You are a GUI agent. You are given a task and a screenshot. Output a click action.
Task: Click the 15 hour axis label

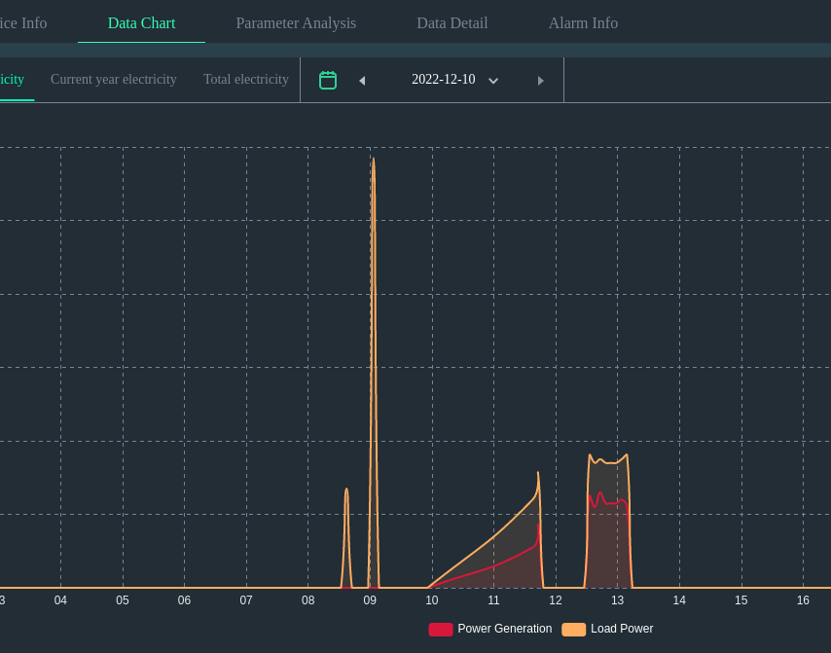coord(741,600)
